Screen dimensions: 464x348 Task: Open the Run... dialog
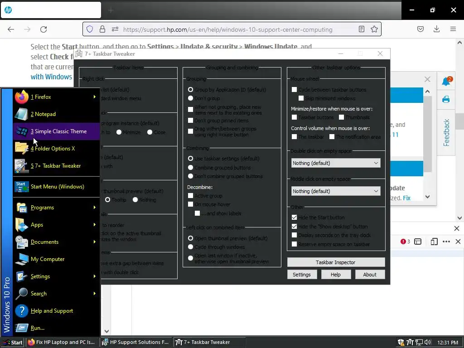56,328
